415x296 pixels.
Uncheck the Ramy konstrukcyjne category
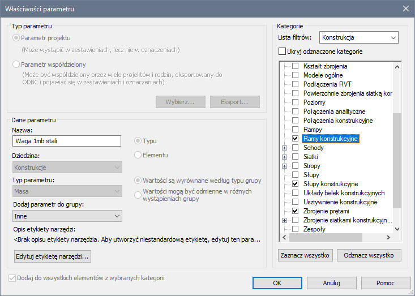pyautogui.click(x=295, y=139)
